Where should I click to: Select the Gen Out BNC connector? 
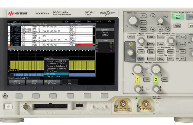click(x=26, y=106)
